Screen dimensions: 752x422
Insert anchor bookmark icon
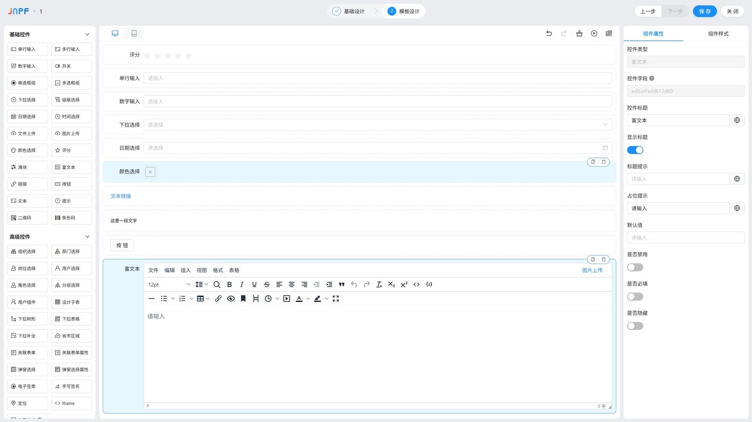coord(243,298)
